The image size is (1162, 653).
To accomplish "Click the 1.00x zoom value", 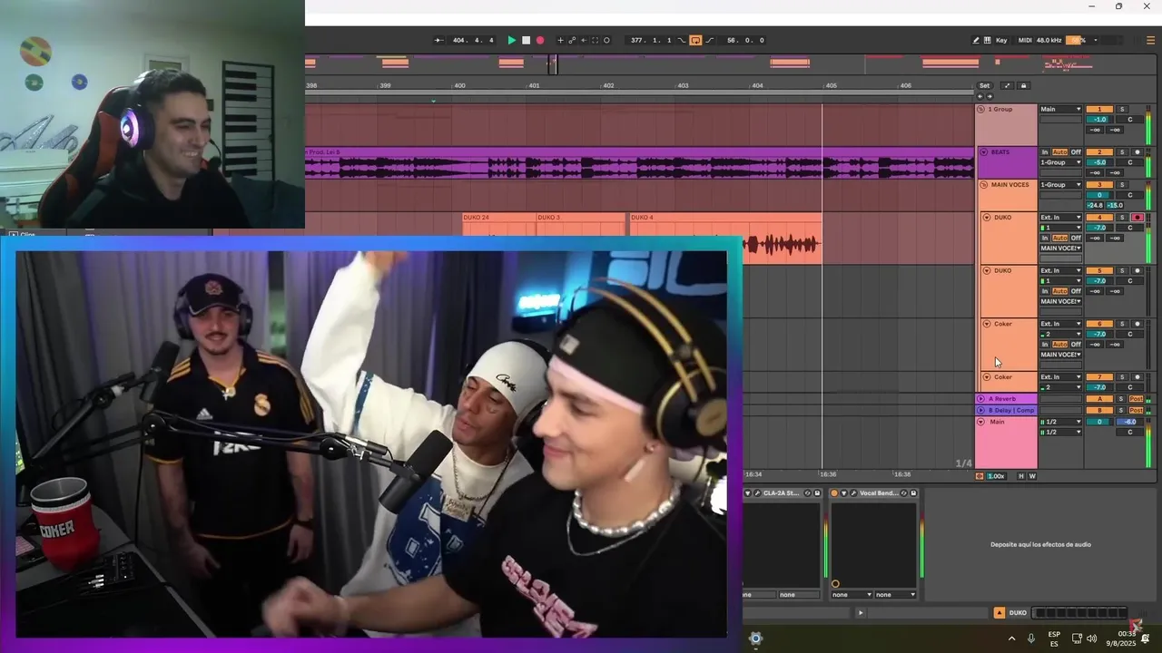I will pyautogui.click(x=997, y=476).
